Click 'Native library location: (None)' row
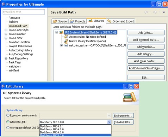The image size is (168, 137). click(x=87, y=41)
